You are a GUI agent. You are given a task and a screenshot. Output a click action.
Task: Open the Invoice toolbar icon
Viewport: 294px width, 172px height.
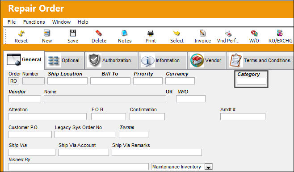point(202,33)
